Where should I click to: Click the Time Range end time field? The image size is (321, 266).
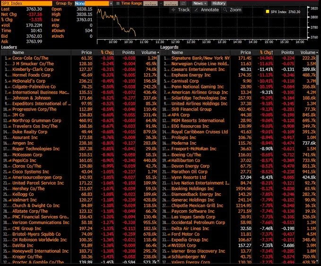[171, 3]
